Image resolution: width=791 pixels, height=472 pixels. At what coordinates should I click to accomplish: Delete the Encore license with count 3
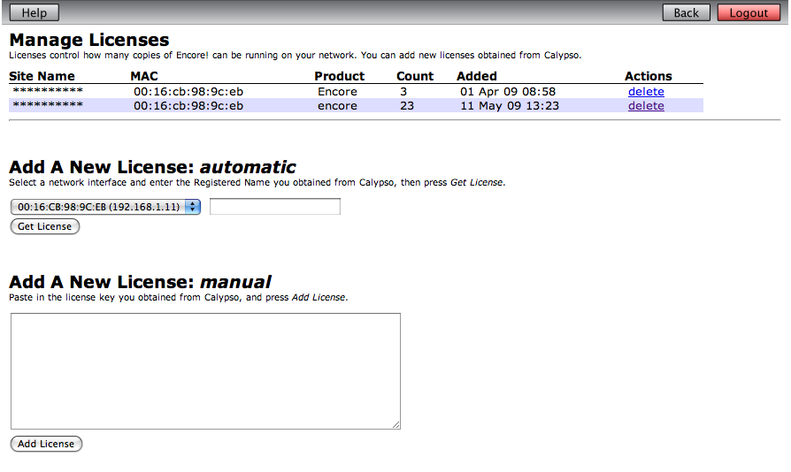[646, 91]
